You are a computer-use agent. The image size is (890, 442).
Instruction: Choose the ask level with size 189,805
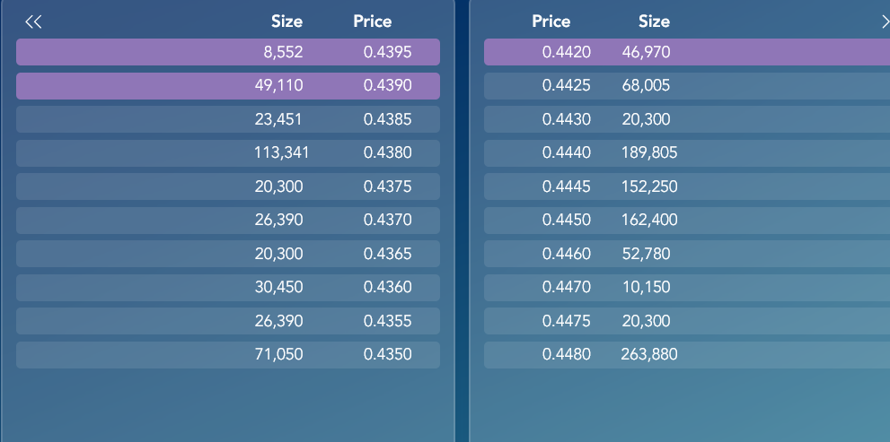[x=687, y=153]
